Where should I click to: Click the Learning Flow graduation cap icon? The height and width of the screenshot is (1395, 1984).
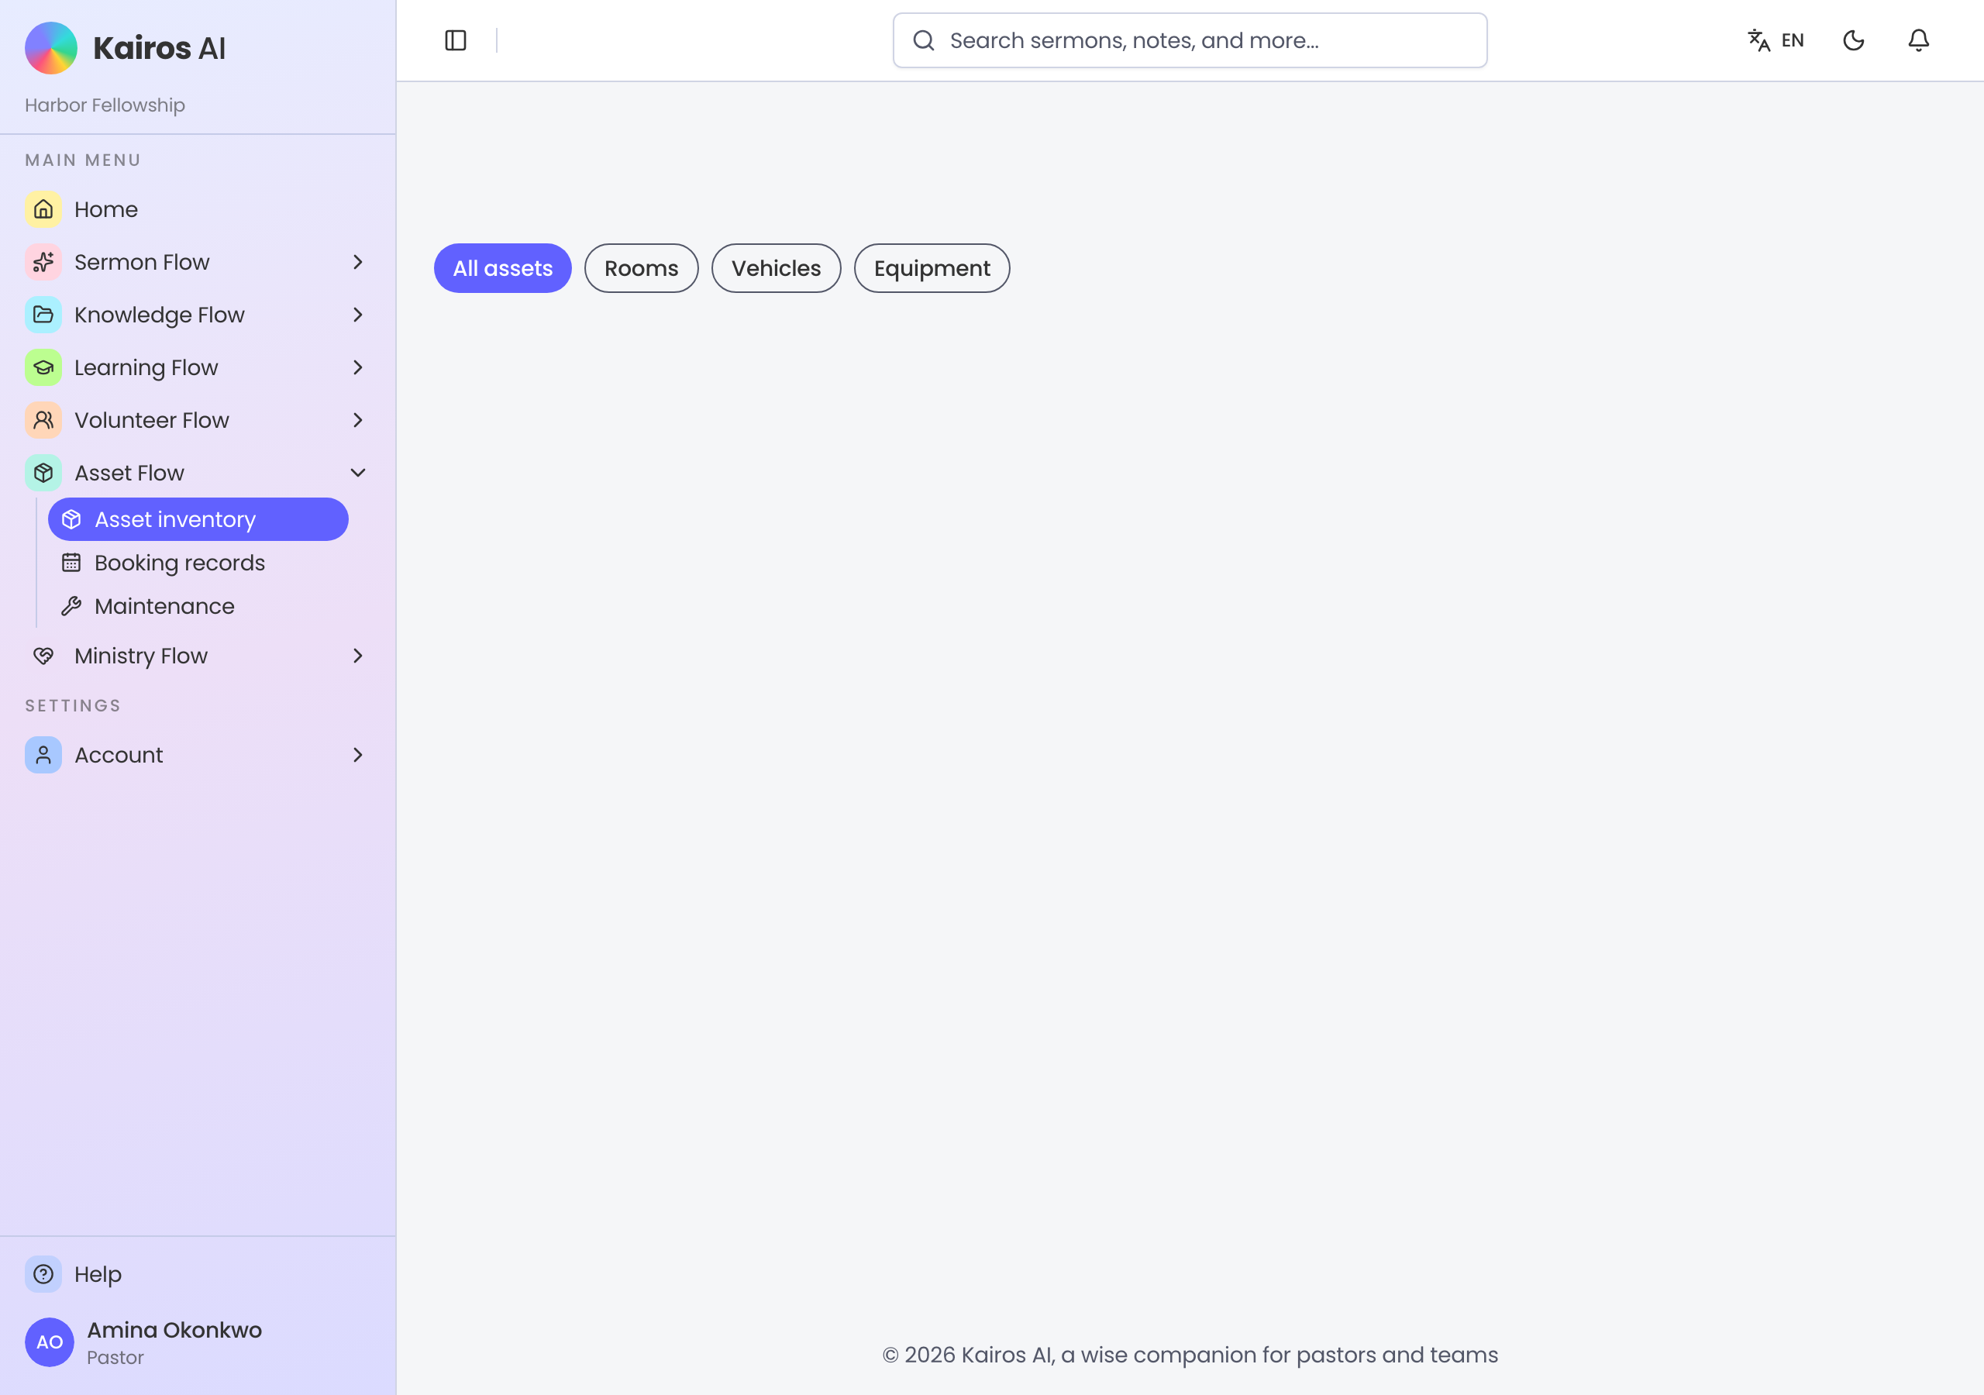[43, 367]
